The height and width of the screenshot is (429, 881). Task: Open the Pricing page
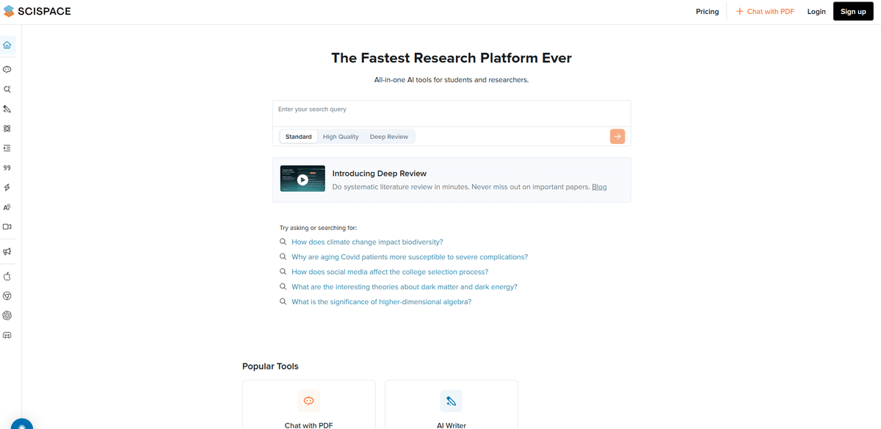707,12
